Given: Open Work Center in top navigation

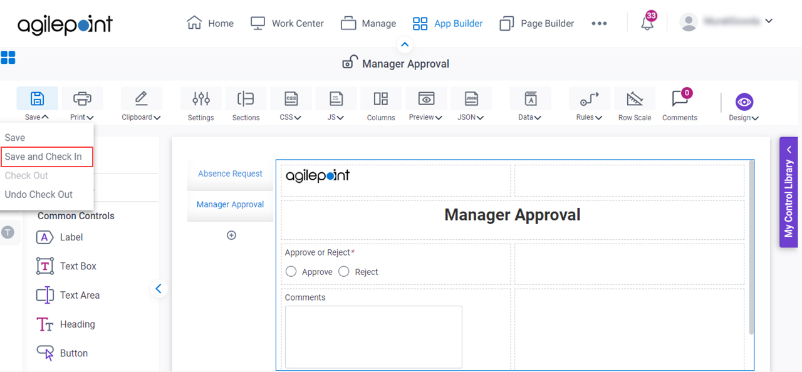Looking at the screenshot, I should pyautogui.click(x=287, y=23).
